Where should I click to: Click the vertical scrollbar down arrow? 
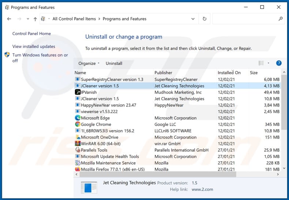pyautogui.click(x=284, y=168)
